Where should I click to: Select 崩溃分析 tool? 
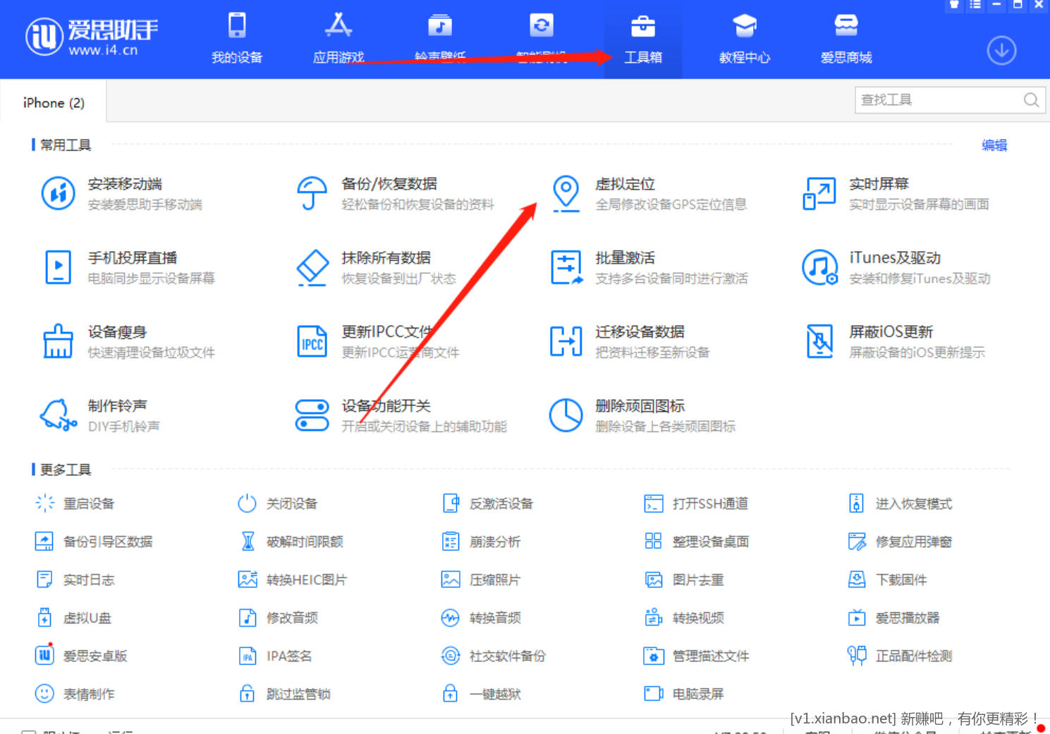(481, 542)
